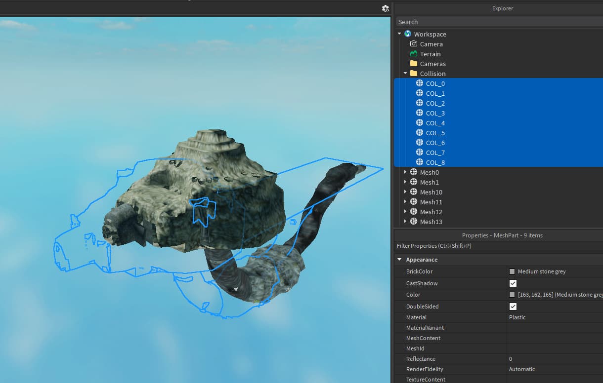603x383 pixels.
Task: Toggle the CastShadow checkbox
Action: (513, 283)
